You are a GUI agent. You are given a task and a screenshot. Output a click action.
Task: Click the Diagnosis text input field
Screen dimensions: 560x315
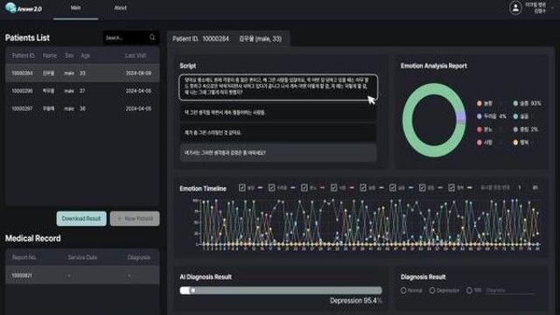511,290
